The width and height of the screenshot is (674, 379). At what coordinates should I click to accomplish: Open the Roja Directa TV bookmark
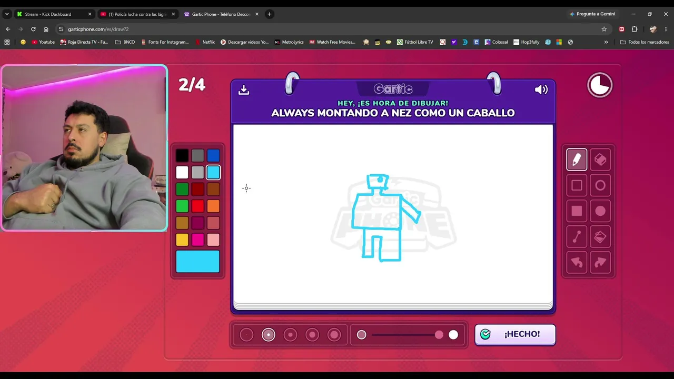(84, 42)
